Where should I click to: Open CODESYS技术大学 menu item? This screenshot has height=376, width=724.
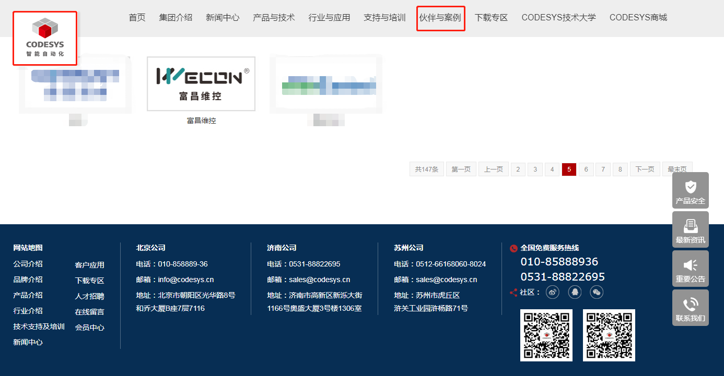pyautogui.click(x=558, y=17)
